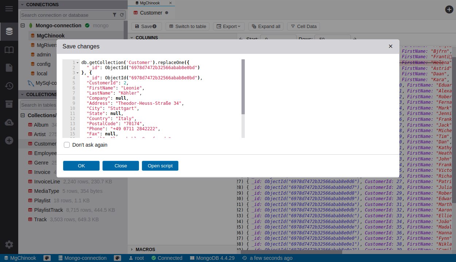
Task: Switch to the Customer tab
Action: pyautogui.click(x=151, y=13)
